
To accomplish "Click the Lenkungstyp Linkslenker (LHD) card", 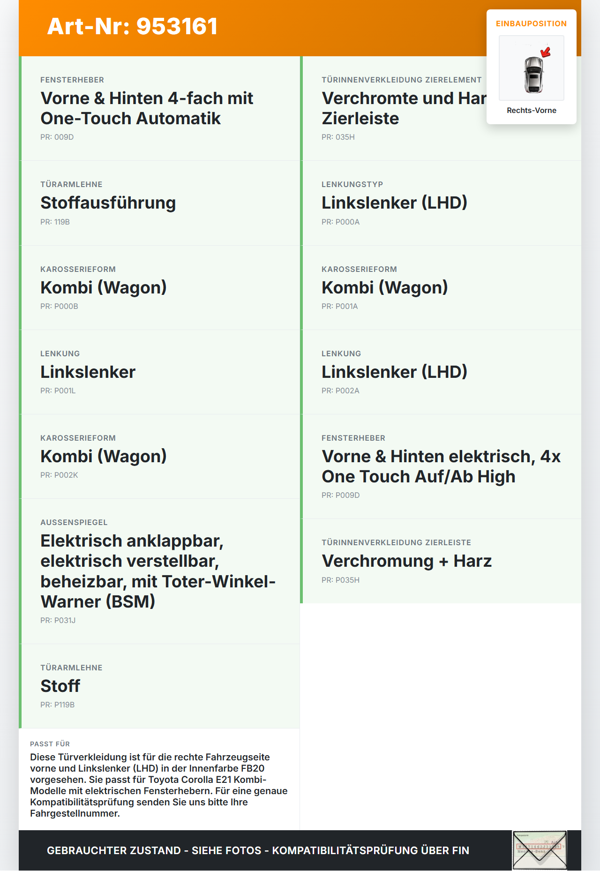I will tap(441, 203).
